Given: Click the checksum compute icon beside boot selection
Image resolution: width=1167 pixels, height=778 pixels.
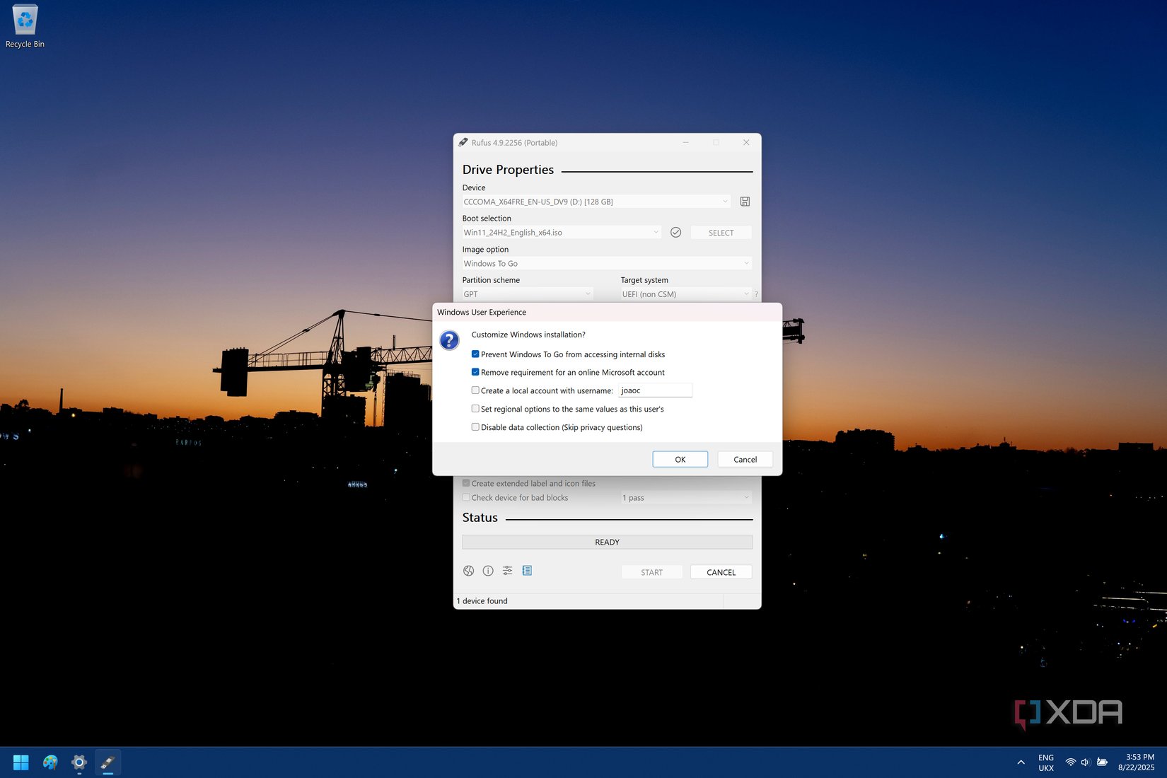Looking at the screenshot, I should [x=675, y=232].
